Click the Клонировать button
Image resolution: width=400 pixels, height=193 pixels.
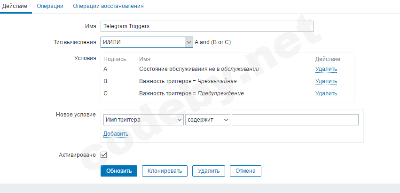(x=165, y=171)
